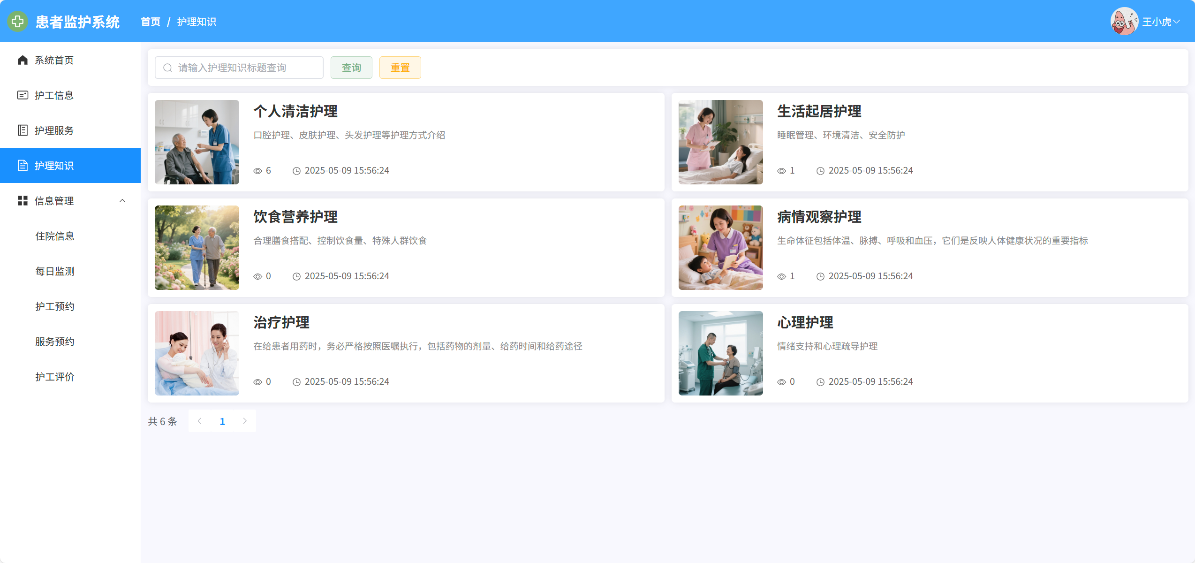Click the eye view icon on 生活起居护理

point(781,171)
